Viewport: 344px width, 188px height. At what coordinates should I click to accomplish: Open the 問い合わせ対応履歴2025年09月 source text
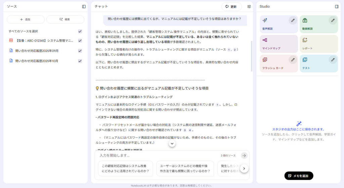tap(37, 51)
